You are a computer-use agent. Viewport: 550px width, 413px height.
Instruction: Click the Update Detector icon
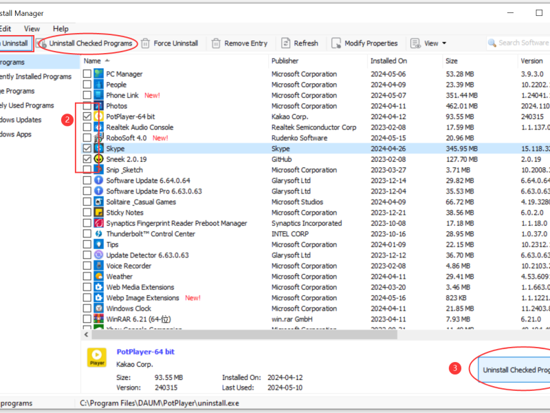[x=98, y=255]
